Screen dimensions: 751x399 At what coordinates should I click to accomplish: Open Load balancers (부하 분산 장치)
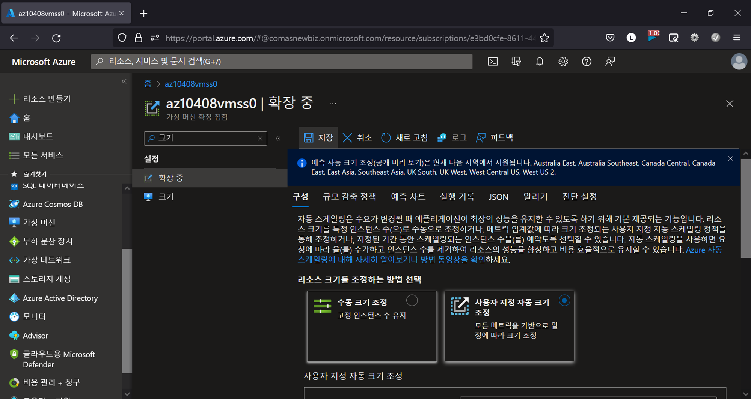click(41, 241)
